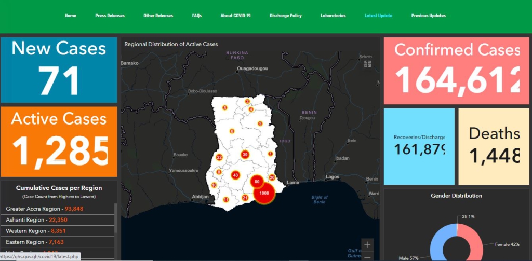Select the 21 cases map marker

(x=245, y=198)
